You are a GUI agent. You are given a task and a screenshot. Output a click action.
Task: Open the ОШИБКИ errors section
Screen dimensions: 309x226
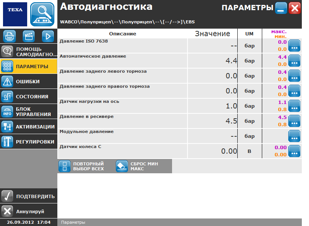tap(29, 81)
